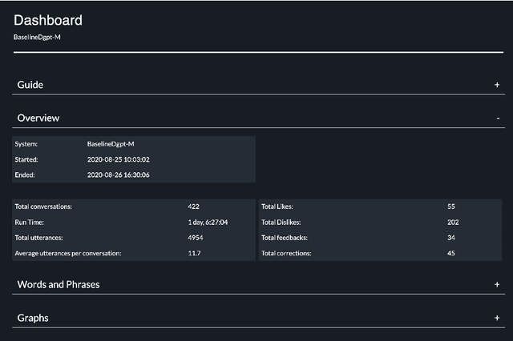Image resolution: width=513 pixels, height=341 pixels.
Task: Open Graphs with its plus icon
Action: [497, 319]
